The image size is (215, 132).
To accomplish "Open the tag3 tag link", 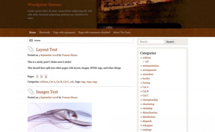I will 95,82.
